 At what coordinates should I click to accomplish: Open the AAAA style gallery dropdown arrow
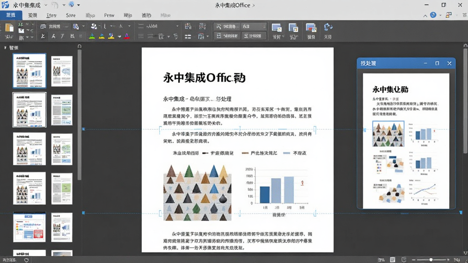[177, 26]
